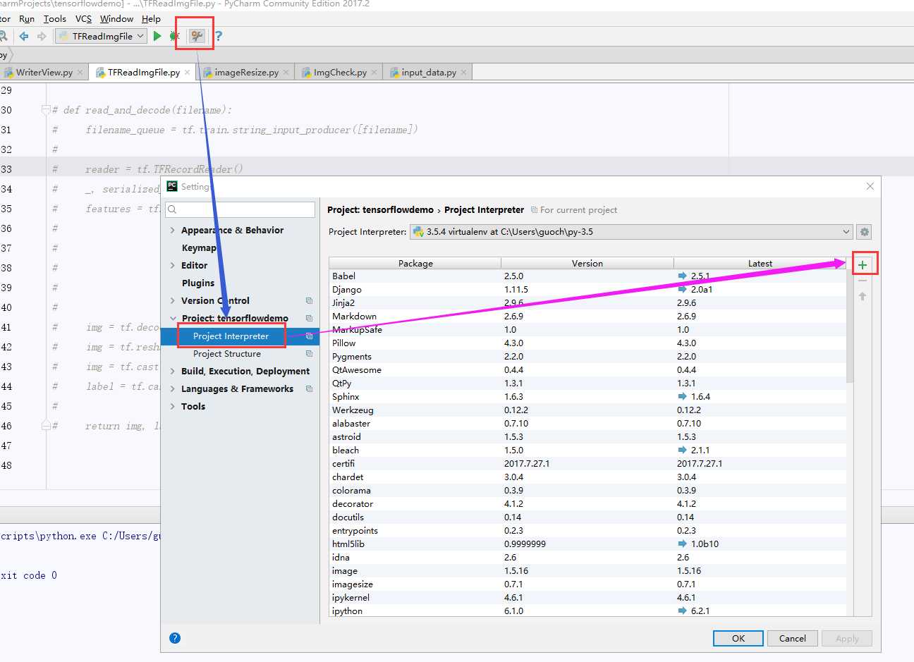The height and width of the screenshot is (662, 914).
Task: Select the Django package row
Action: (587, 290)
